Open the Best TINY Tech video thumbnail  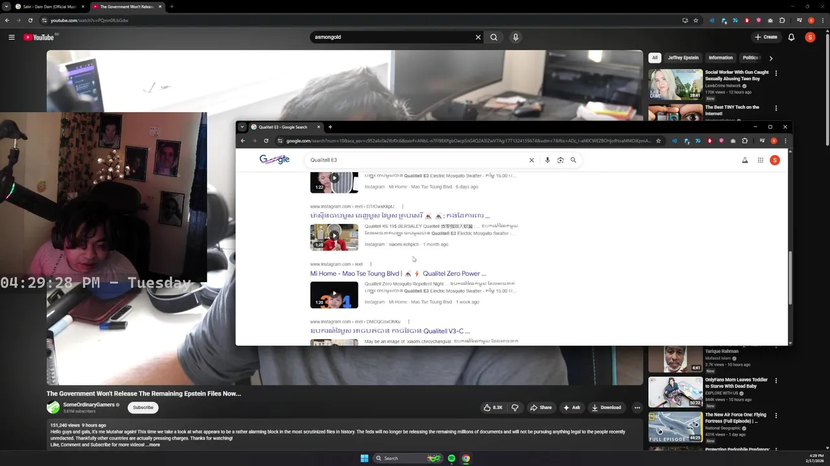[675, 113]
